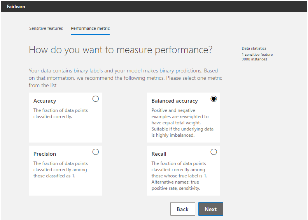Click the Recall metric description text
308x220 pixels.
click(179, 176)
